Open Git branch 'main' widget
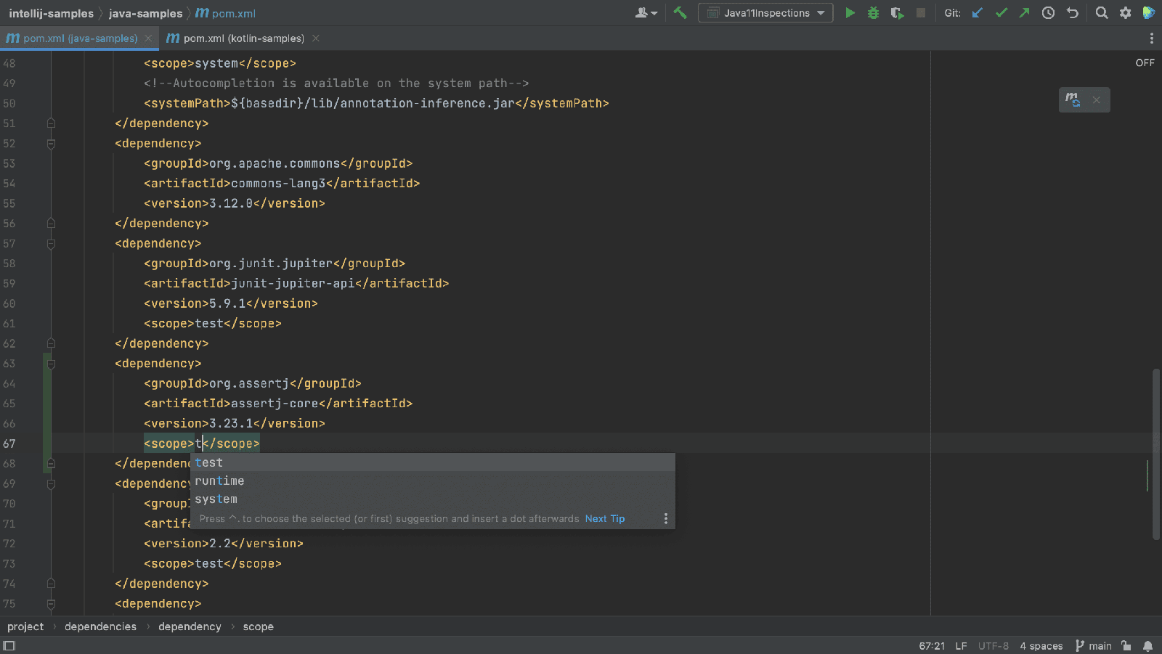 (1094, 646)
